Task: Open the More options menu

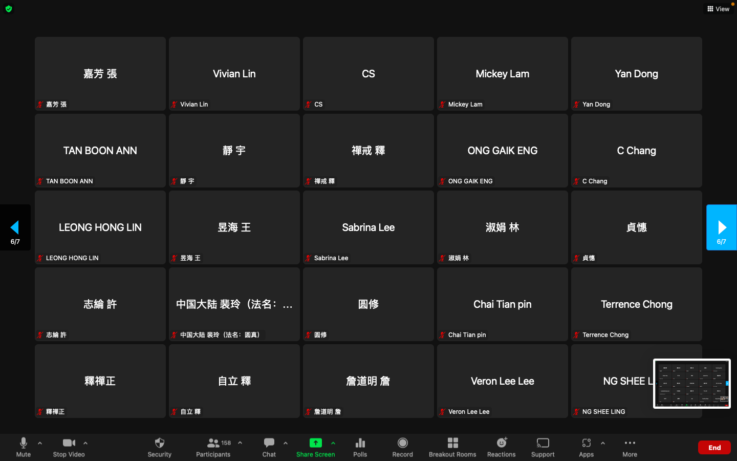Action: [630, 447]
